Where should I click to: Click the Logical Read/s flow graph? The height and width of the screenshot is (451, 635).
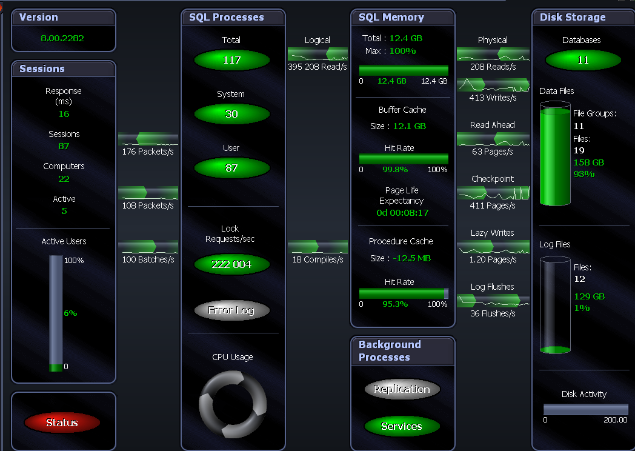tap(318, 54)
